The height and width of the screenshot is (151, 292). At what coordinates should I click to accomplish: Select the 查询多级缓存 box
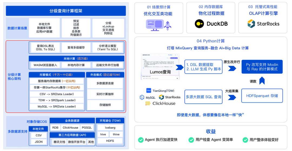point(76,48)
